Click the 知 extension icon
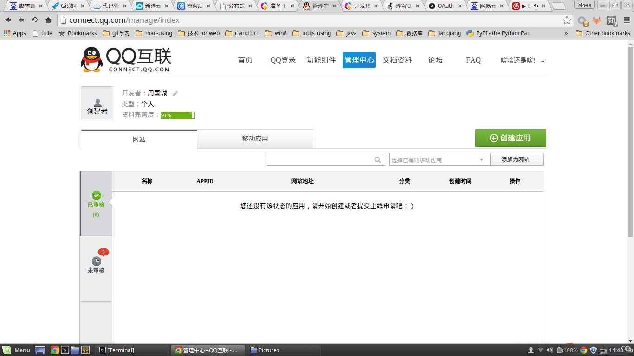This screenshot has height=356, width=634. click(x=612, y=20)
